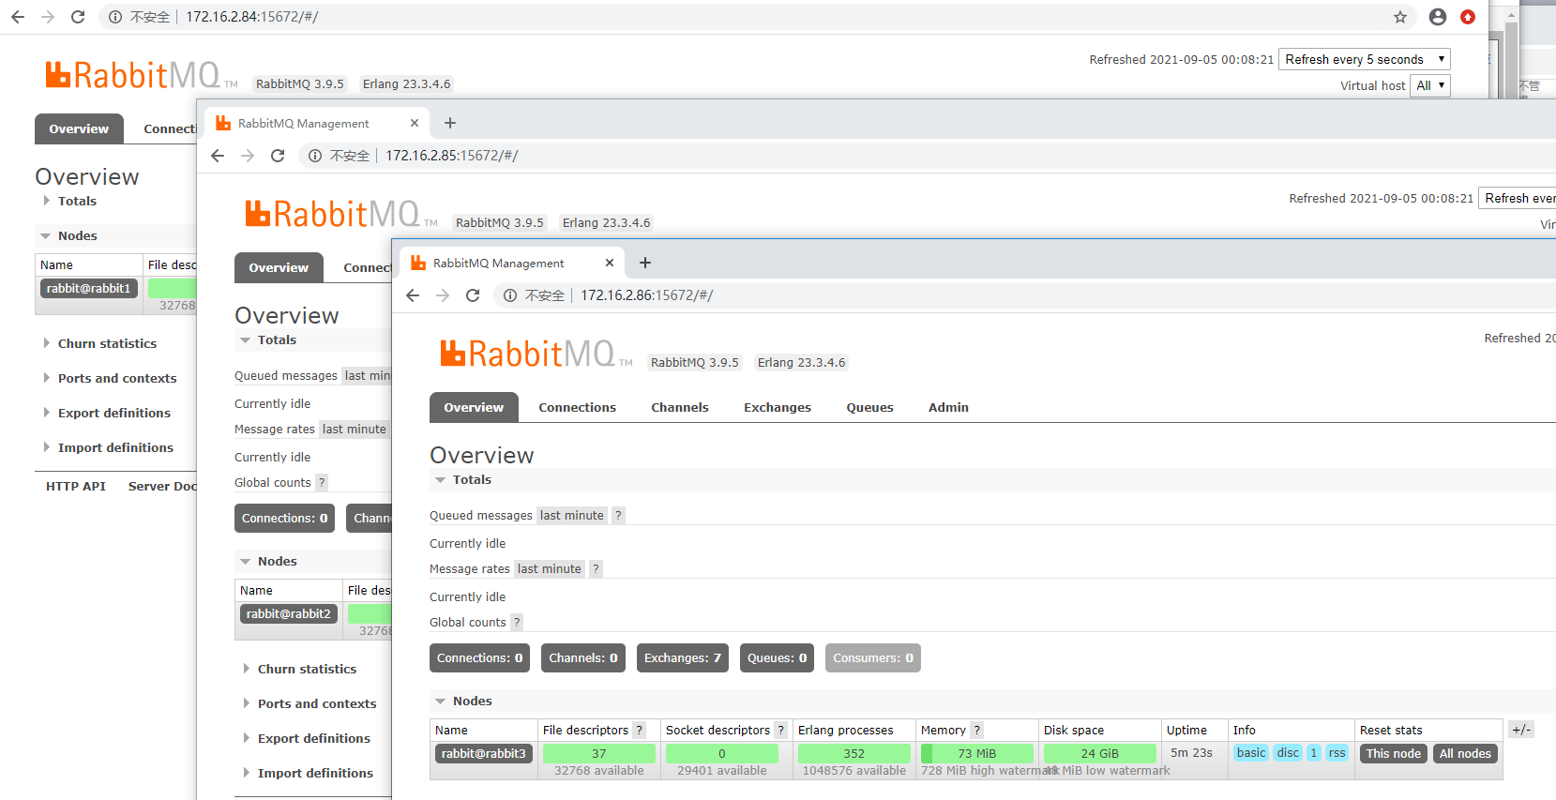Open the rabbit@rabbit2 node link
Image resolution: width=1556 pixels, height=800 pixels.
pos(289,614)
